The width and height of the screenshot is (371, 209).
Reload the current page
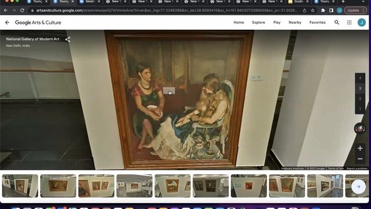(22, 10)
